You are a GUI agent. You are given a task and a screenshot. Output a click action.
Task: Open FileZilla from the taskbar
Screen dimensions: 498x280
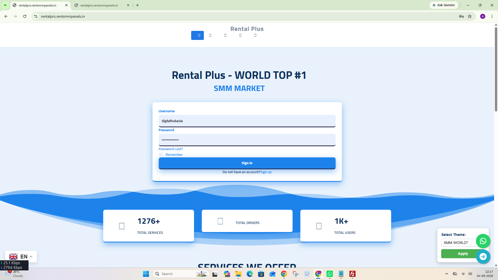coord(352,274)
